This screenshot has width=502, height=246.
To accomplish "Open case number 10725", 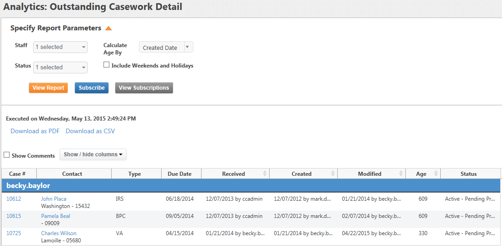I will pos(14,233).
